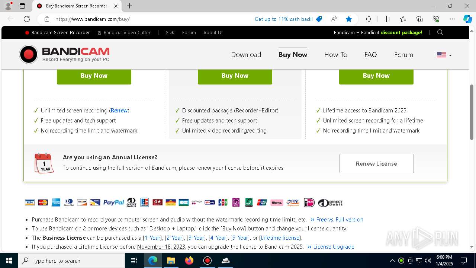Open the notifications center icon
The height and width of the screenshot is (268, 476).
click(464, 261)
